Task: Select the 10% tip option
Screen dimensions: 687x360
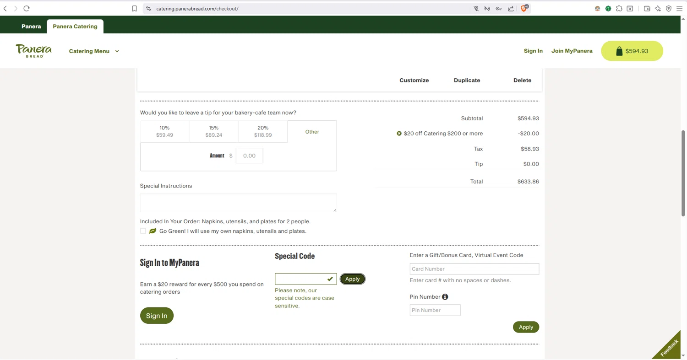Action: tap(164, 131)
